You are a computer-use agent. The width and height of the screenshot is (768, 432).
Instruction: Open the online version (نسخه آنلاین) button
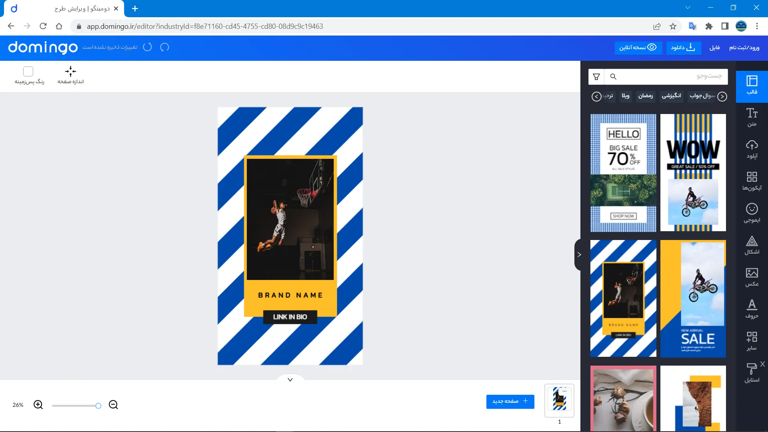tap(638, 48)
